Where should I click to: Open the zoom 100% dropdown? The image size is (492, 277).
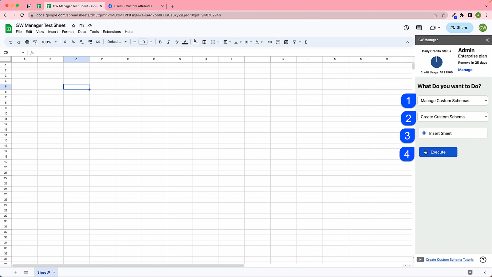[49, 42]
